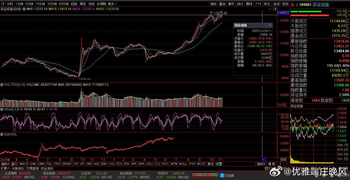Toggle the left sidebar panel icon
The image size is (350, 180).
(x=3, y=4)
